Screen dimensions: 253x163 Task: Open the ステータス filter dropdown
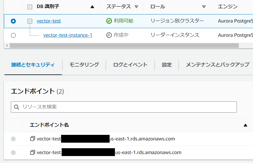[136, 7]
